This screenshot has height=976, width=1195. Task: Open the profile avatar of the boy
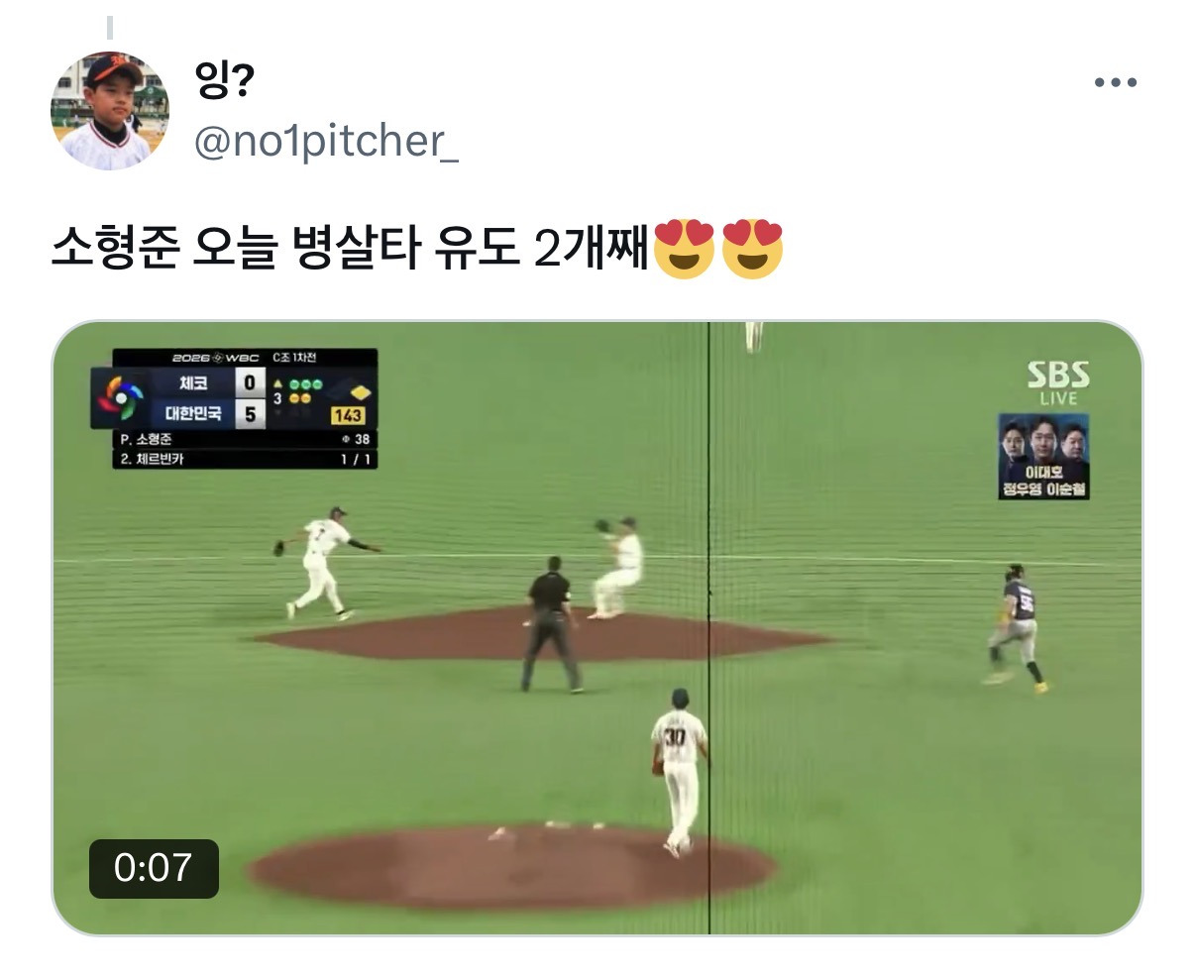pos(110,111)
